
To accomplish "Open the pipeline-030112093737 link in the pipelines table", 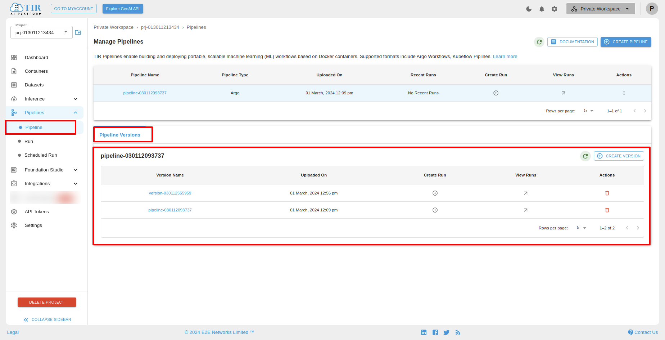I will point(145,93).
